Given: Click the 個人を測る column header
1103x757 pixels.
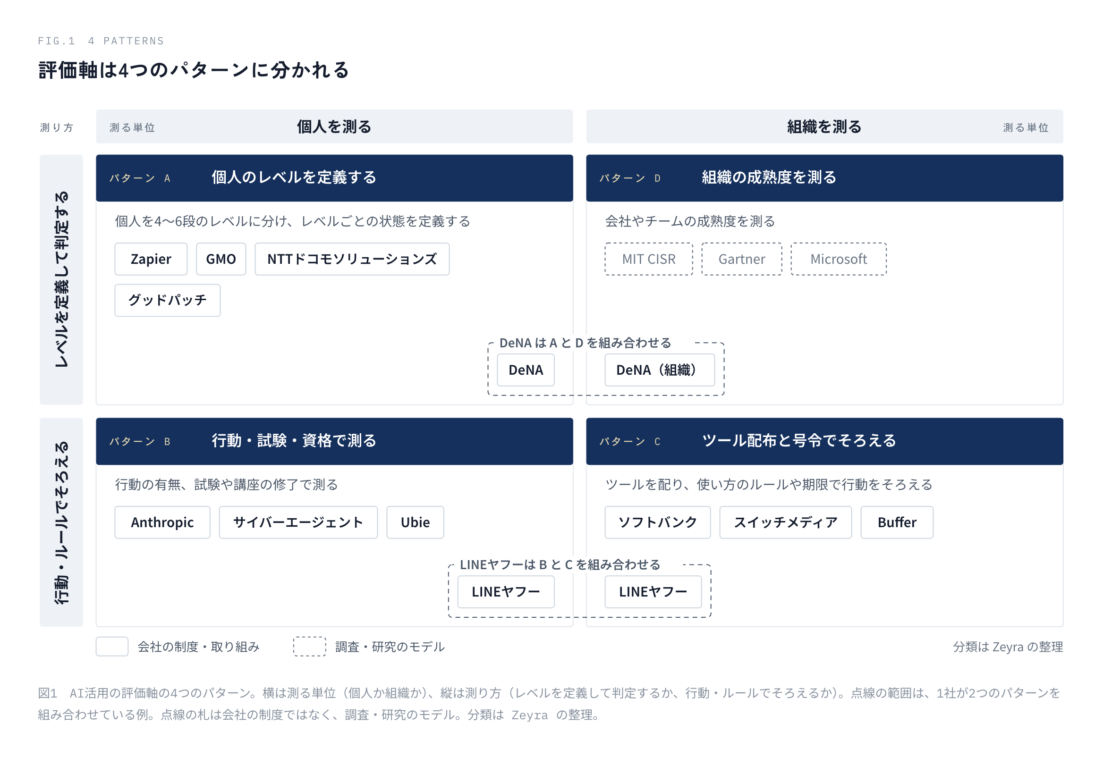Looking at the screenshot, I should pyautogui.click(x=335, y=126).
